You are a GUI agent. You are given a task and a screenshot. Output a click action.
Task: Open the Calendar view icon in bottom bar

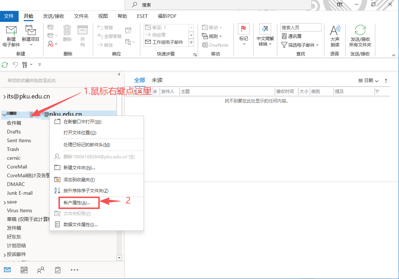[24, 270]
